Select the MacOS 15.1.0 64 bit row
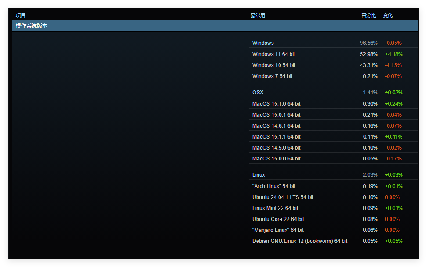The image size is (427, 267). tap(333, 104)
